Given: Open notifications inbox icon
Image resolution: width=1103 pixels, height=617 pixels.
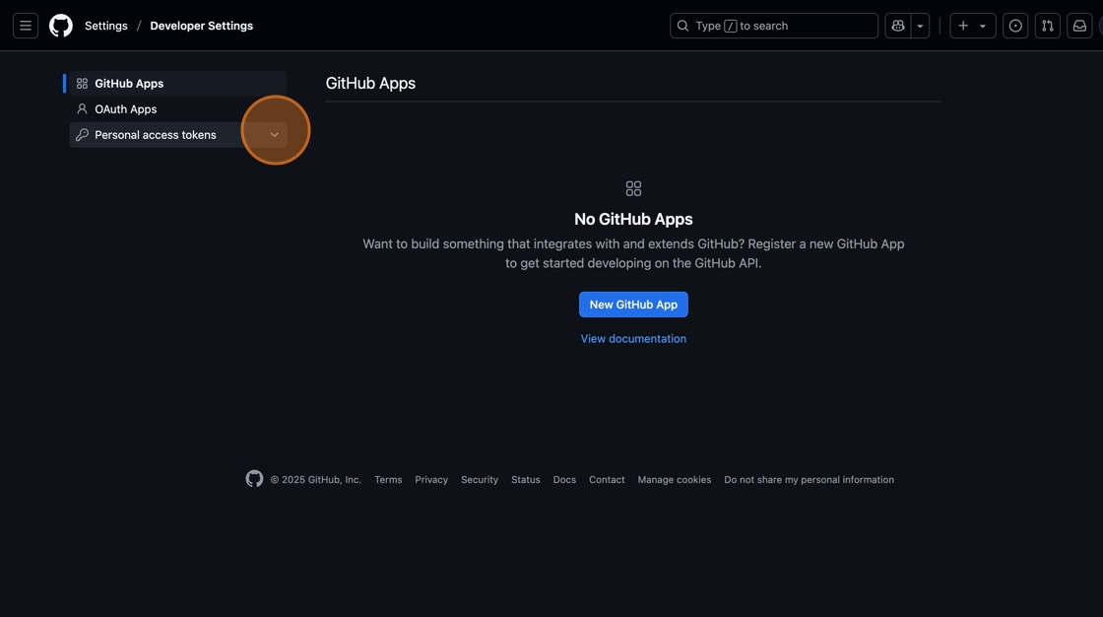Looking at the screenshot, I should click(1079, 26).
